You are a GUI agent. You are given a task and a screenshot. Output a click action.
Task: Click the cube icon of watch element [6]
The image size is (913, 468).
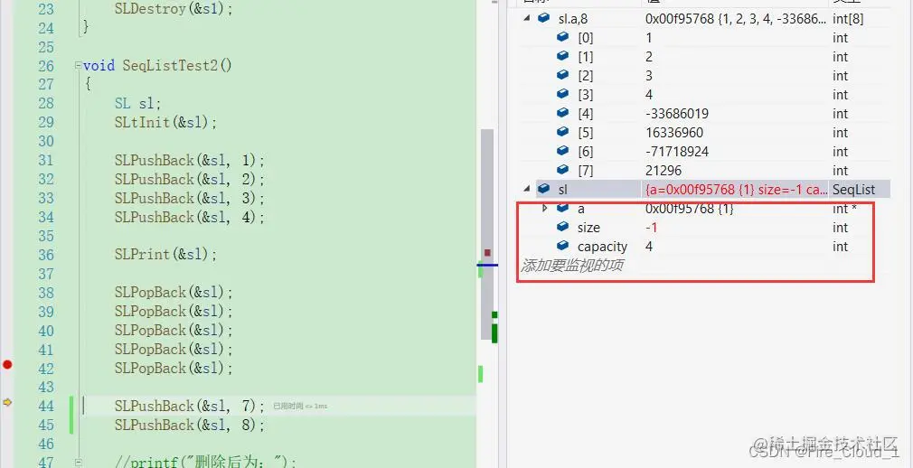tap(562, 151)
